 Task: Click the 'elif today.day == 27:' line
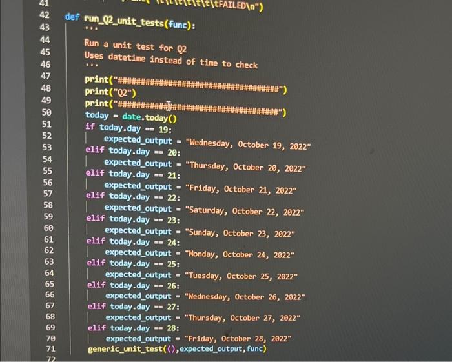click(134, 307)
